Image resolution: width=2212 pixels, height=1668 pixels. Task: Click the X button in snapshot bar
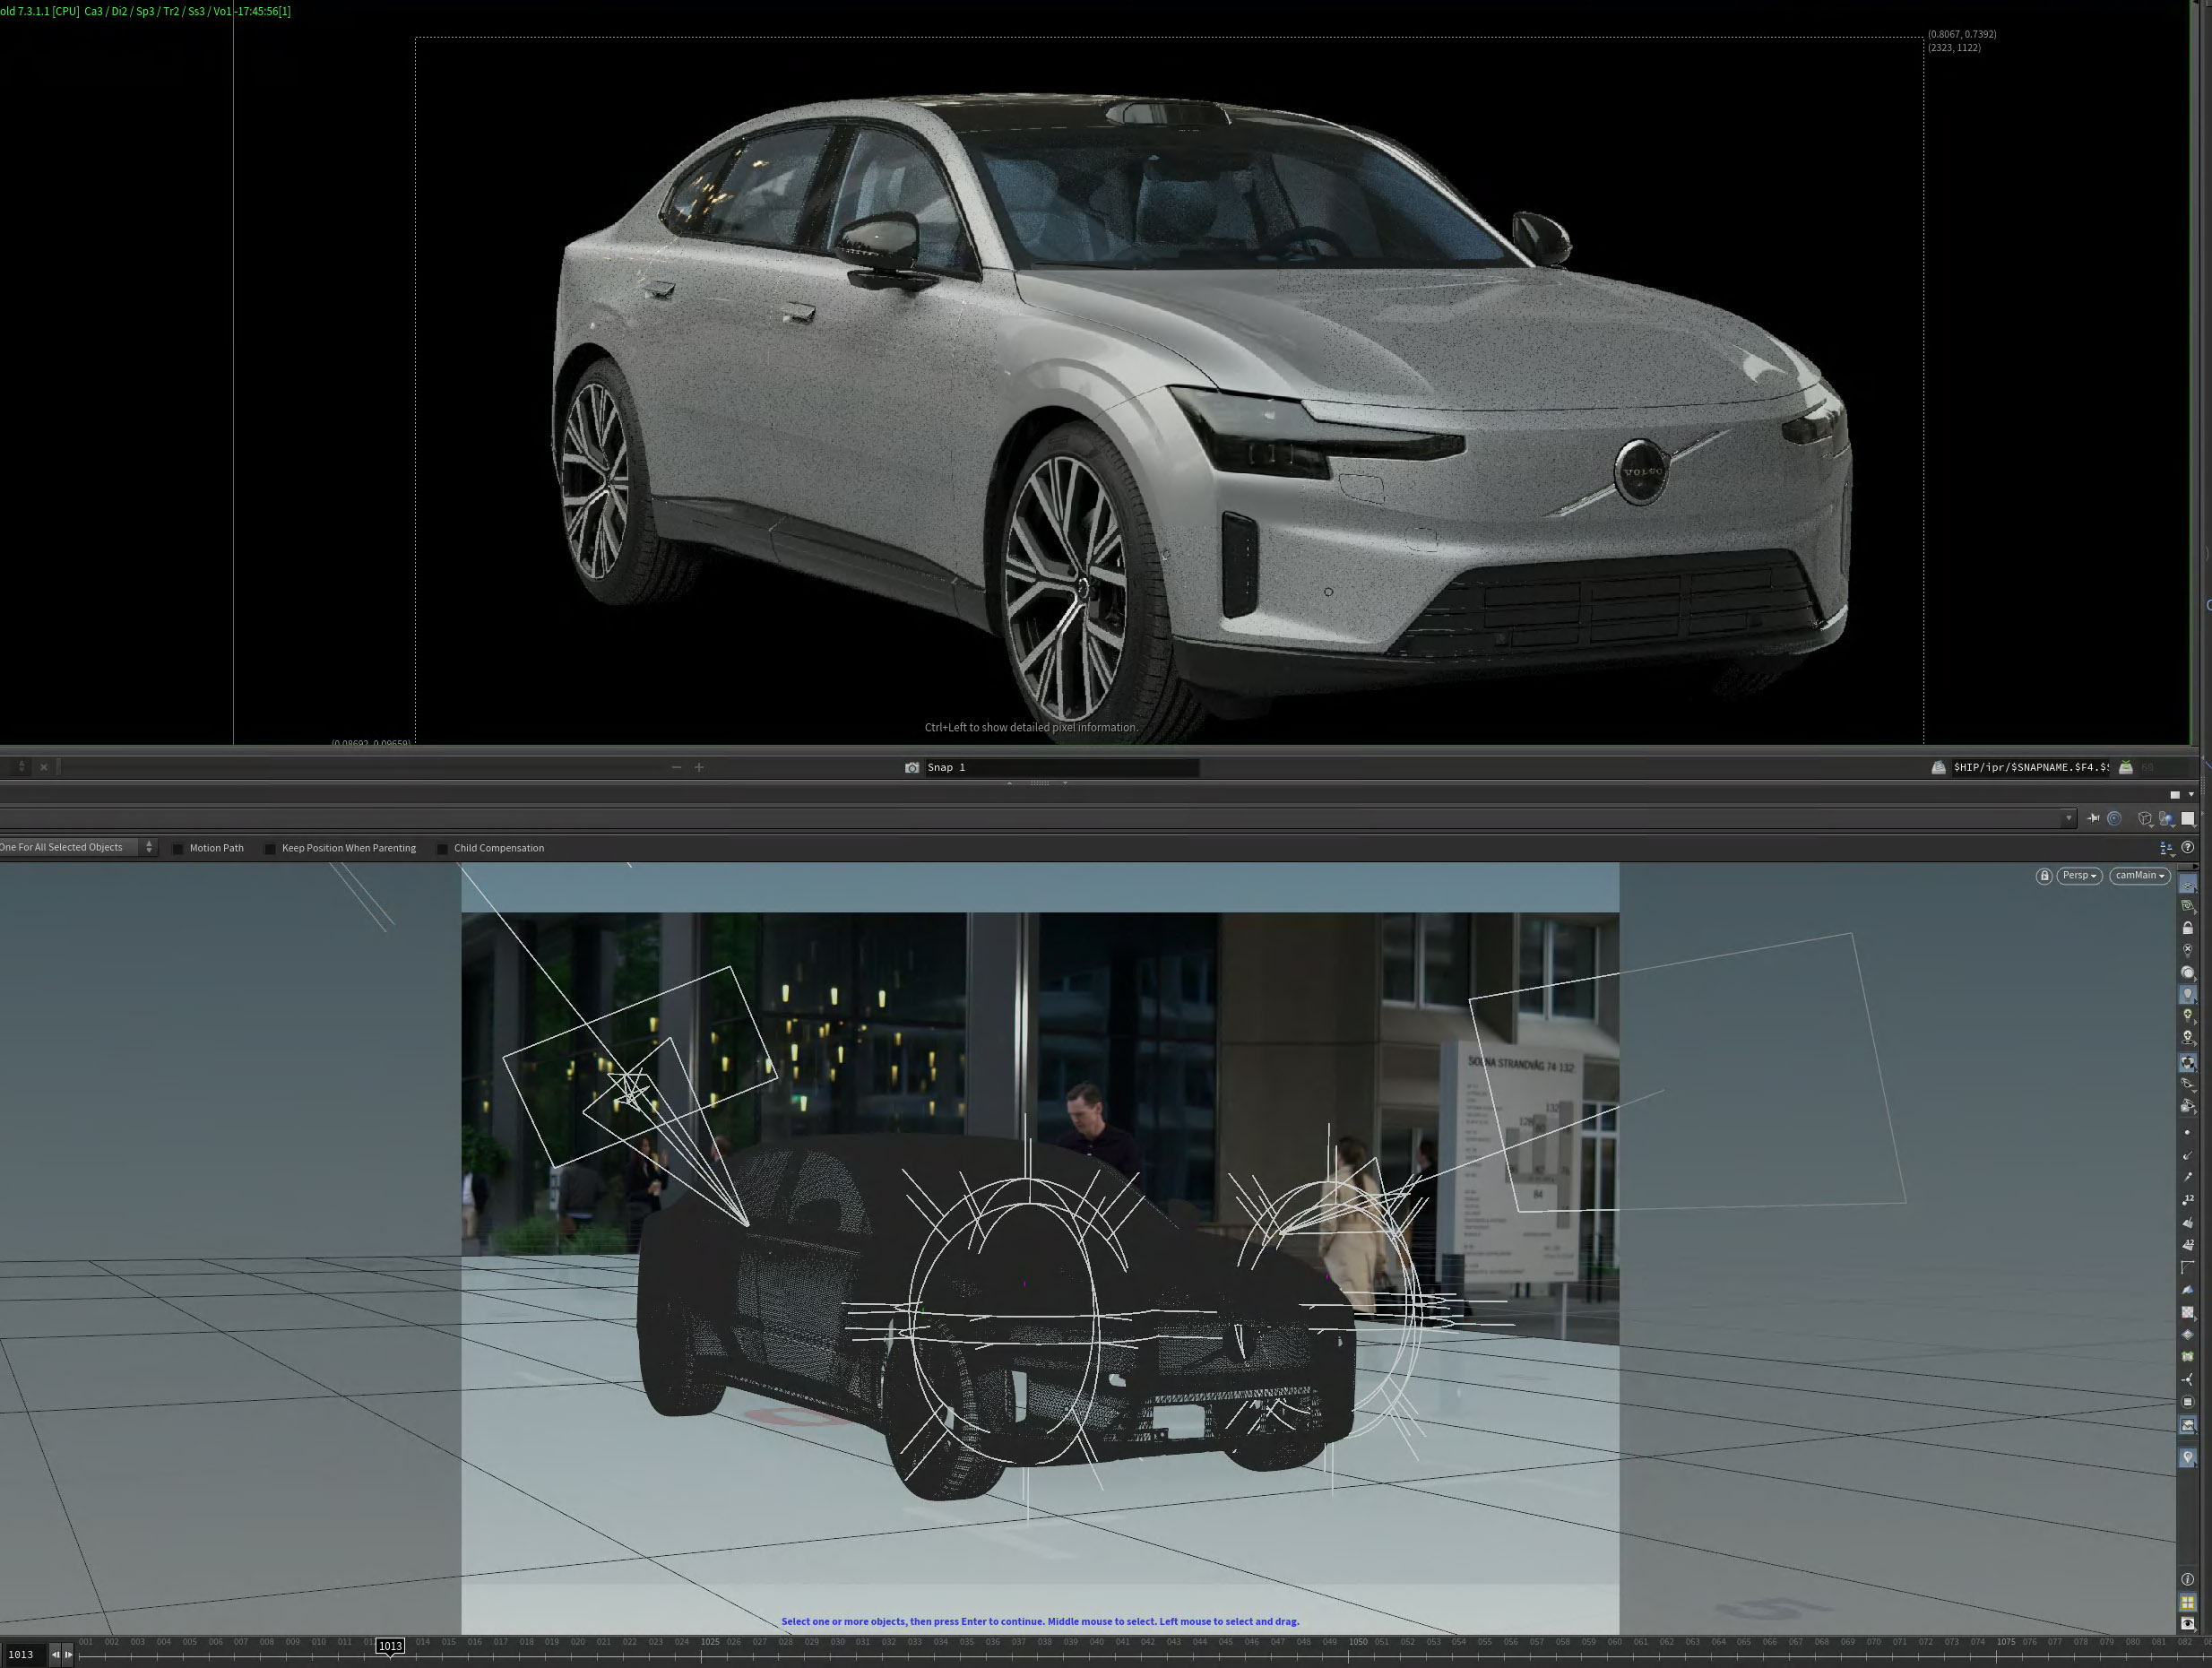click(x=43, y=768)
